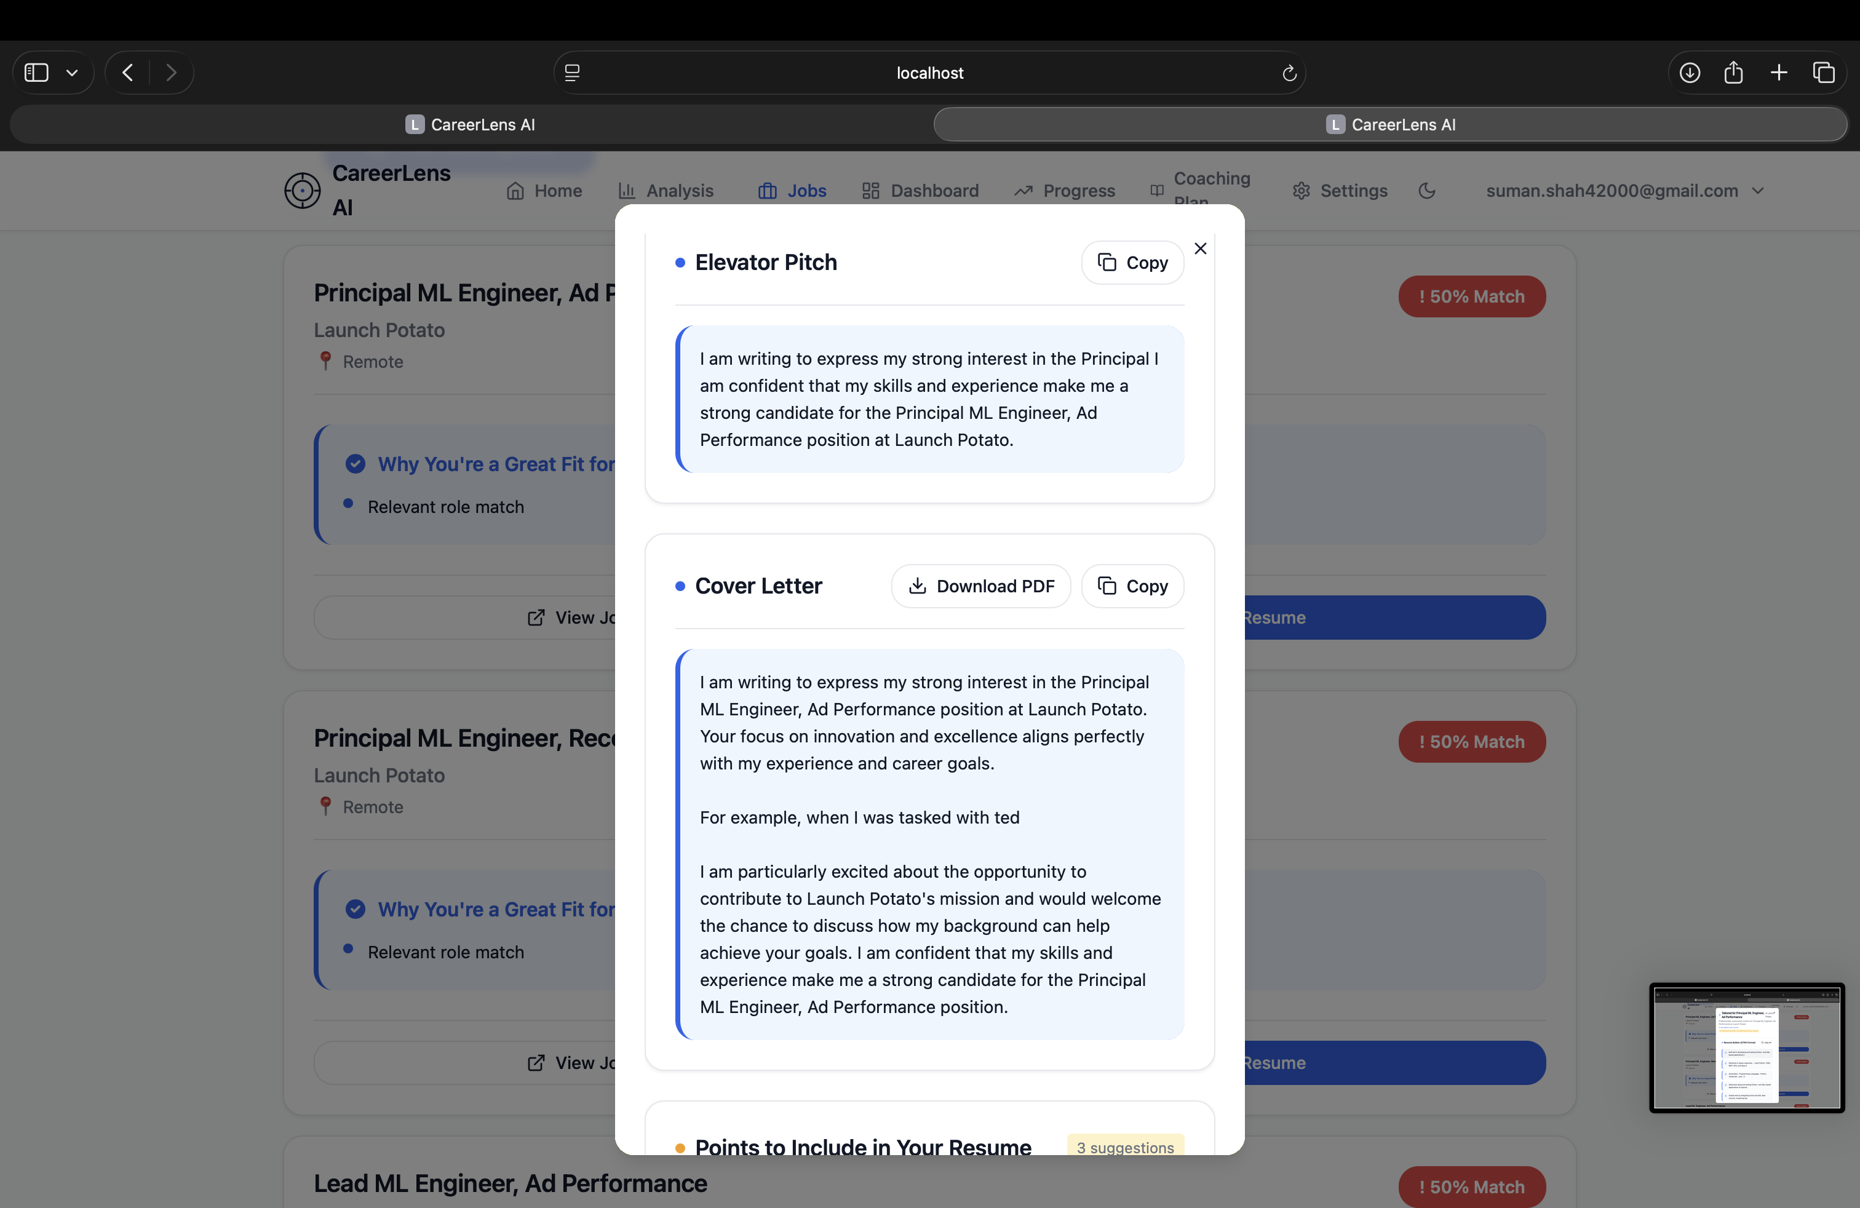Show the tab overview icon

[1823, 73]
